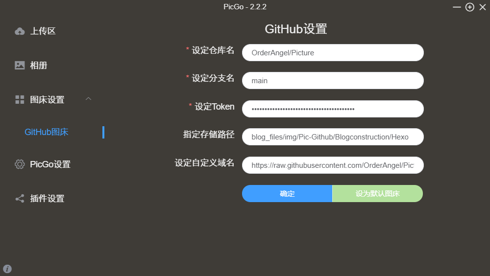Focus the 设定分支名 branch field
Image resolution: width=490 pixels, height=276 pixels.
point(333,81)
